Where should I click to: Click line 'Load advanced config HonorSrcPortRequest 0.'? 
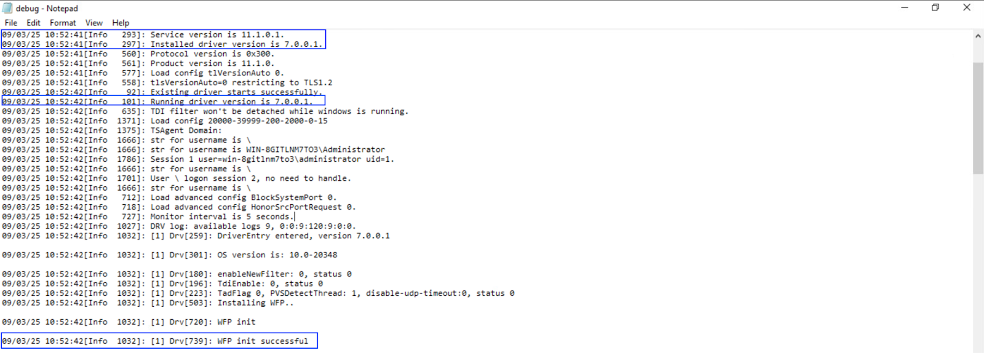pyautogui.click(x=179, y=207)
